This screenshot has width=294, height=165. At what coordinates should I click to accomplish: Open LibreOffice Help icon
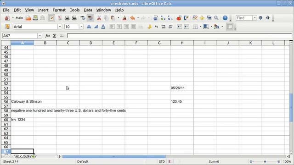[225, 18]
